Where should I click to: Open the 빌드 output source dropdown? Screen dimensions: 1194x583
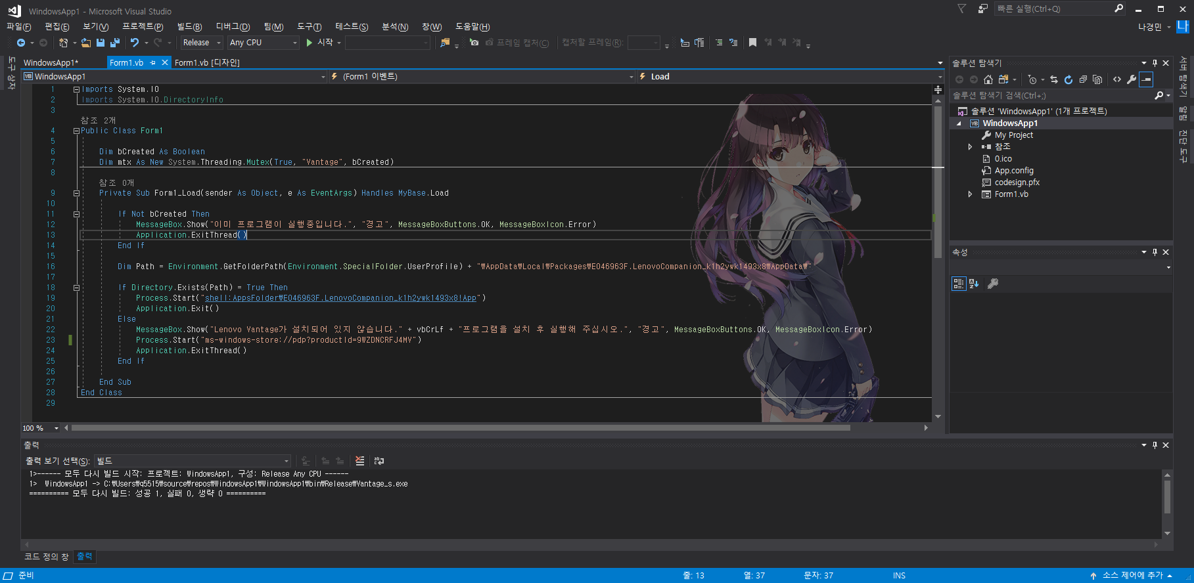[x=192, y=461]
